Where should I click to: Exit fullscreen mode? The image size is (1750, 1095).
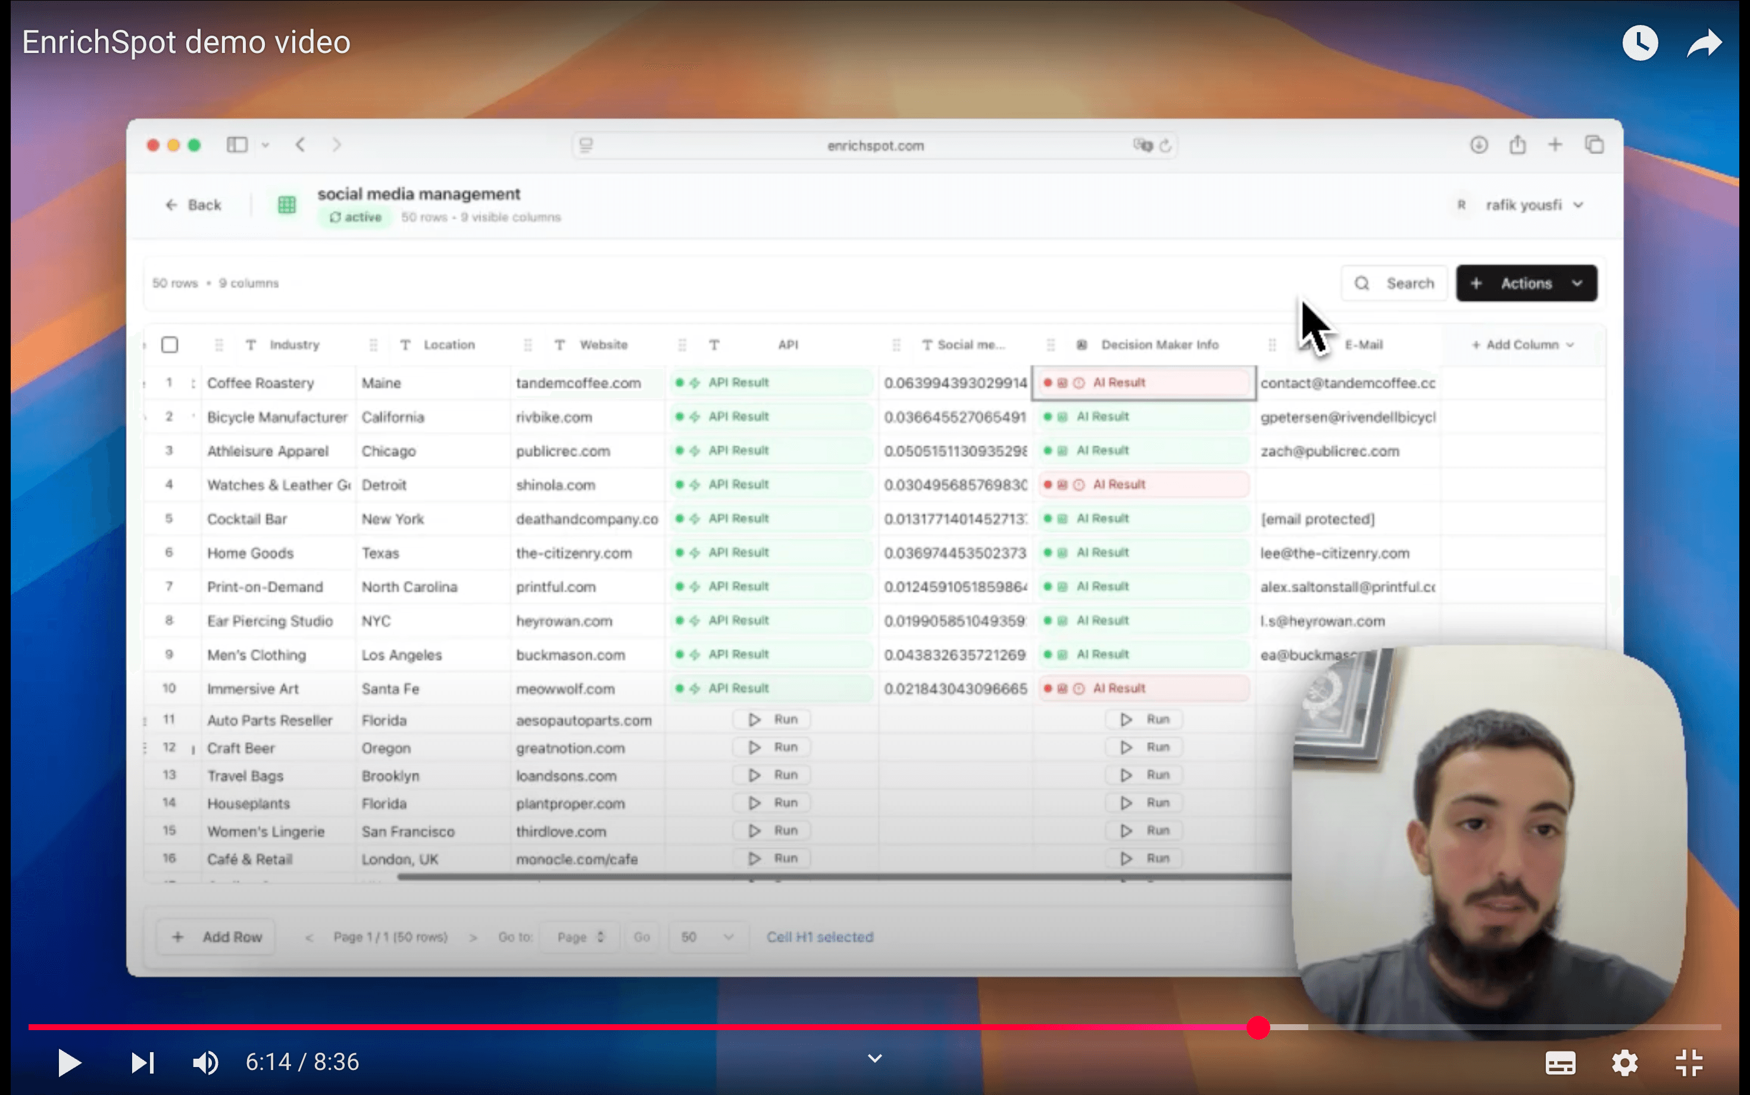[x=1689, y=1062]
